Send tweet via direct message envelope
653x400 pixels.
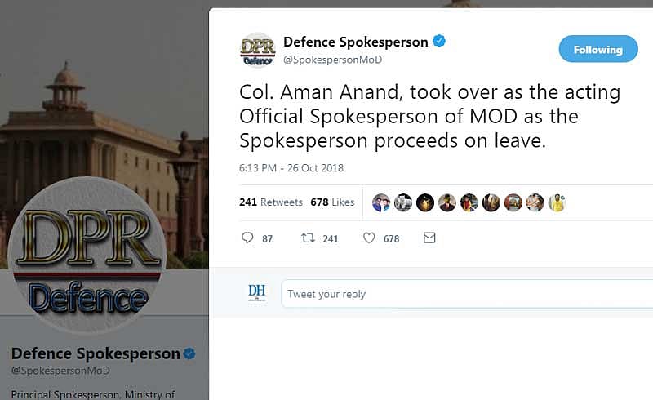[x=429, y=238]
